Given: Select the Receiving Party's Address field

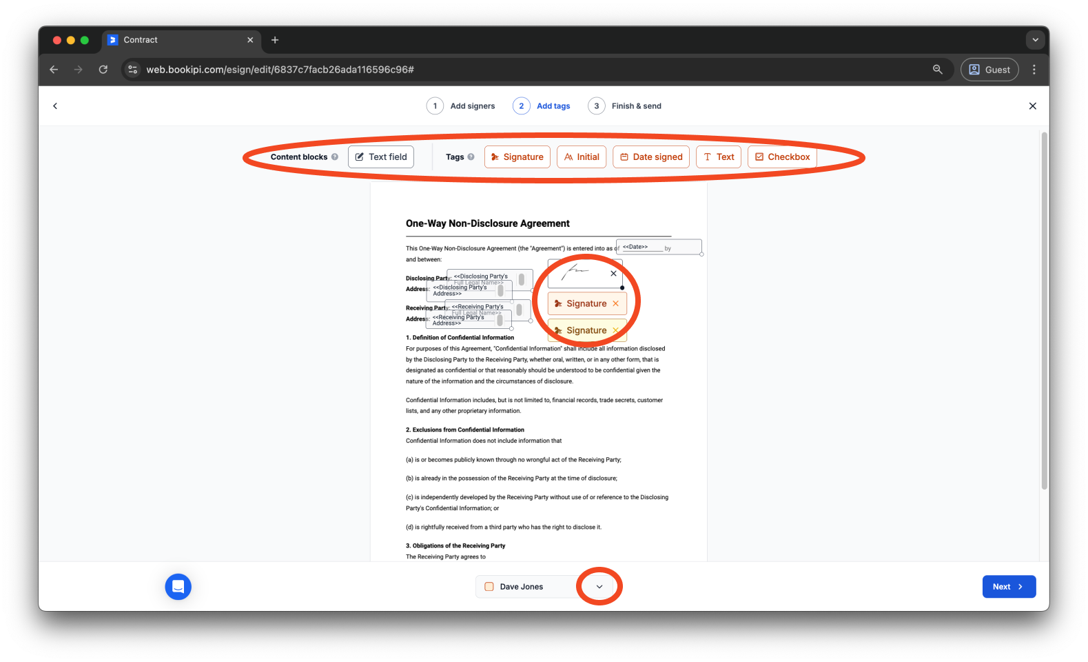Looking at the screenshot, I should [469, 320].
